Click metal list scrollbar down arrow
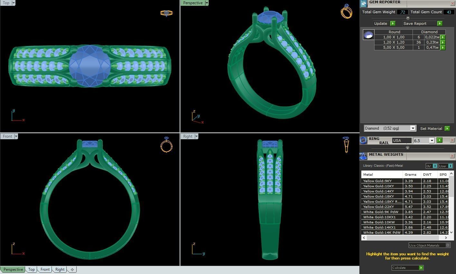This screenshot has height=274, width=456. pos(451,232)
